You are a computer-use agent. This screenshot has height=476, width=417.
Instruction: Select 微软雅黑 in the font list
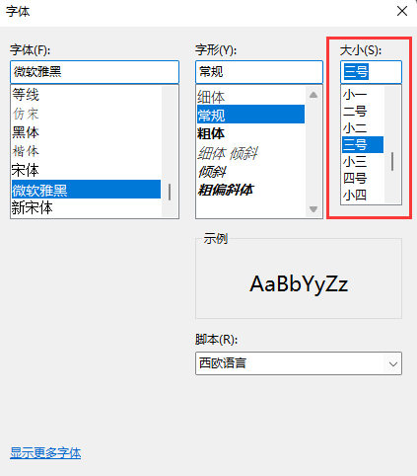pos(86,190)
